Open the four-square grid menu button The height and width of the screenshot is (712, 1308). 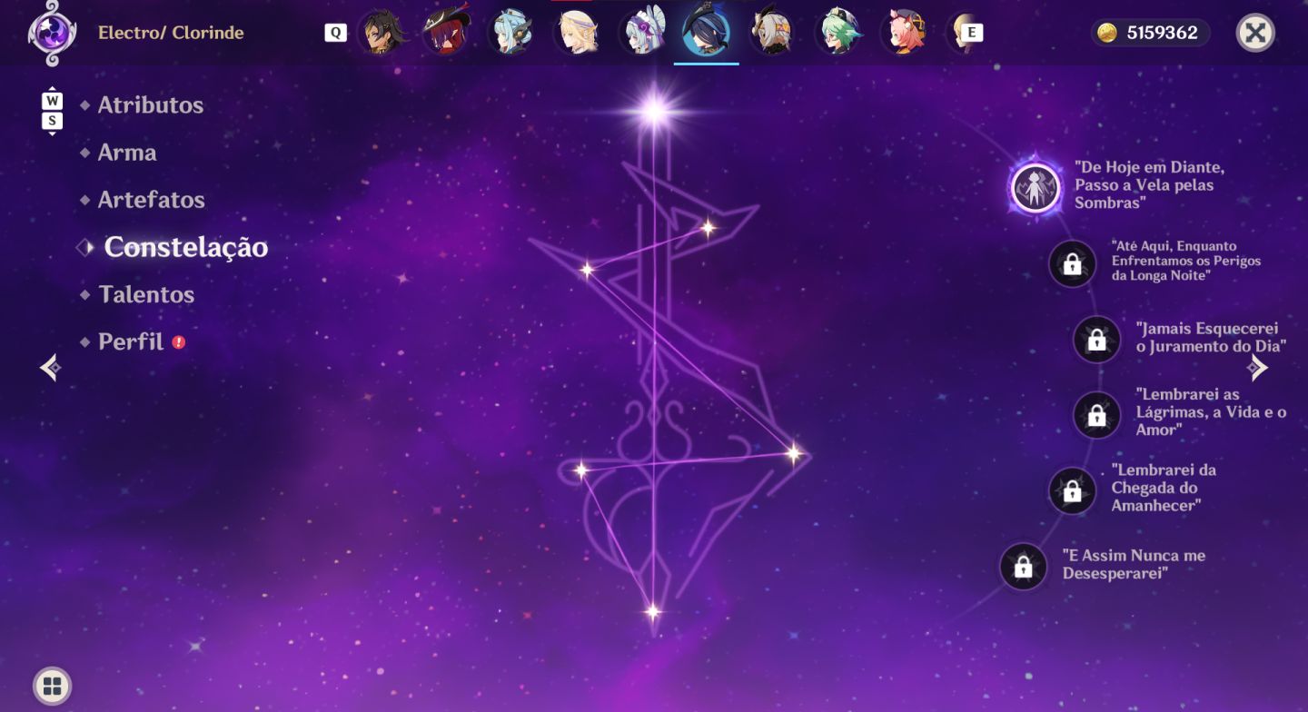52,686
